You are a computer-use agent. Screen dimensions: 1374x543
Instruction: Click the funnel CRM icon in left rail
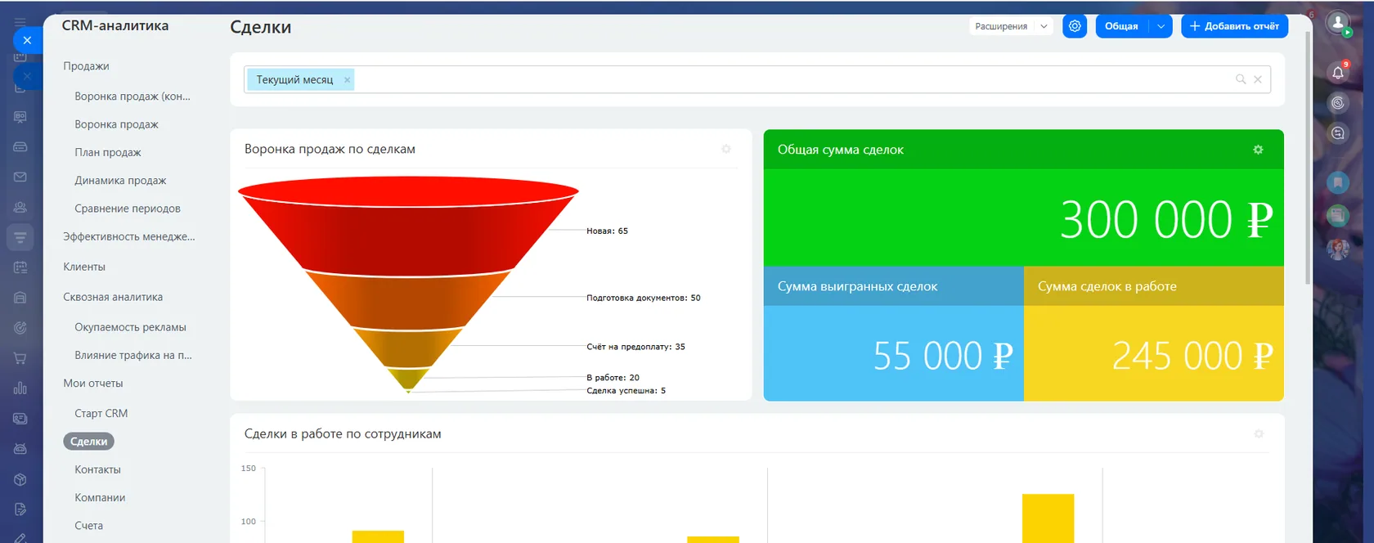20,237
